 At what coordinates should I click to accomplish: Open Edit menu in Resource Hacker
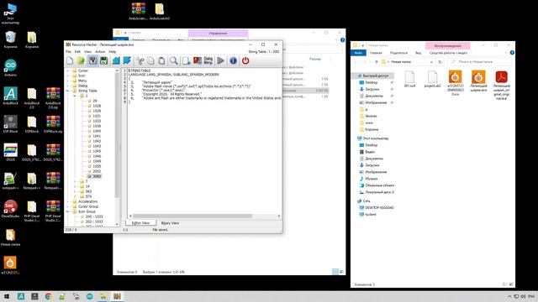click(77, 52)
